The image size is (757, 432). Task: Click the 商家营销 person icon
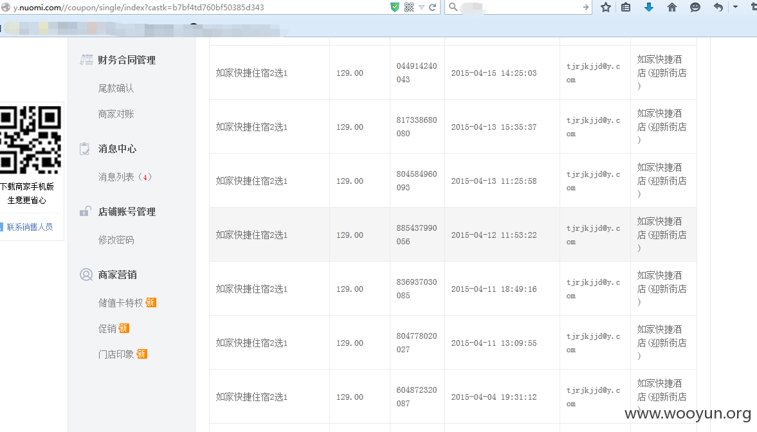(86, 274)
